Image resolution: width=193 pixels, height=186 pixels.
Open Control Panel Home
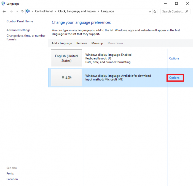[20, 21]
